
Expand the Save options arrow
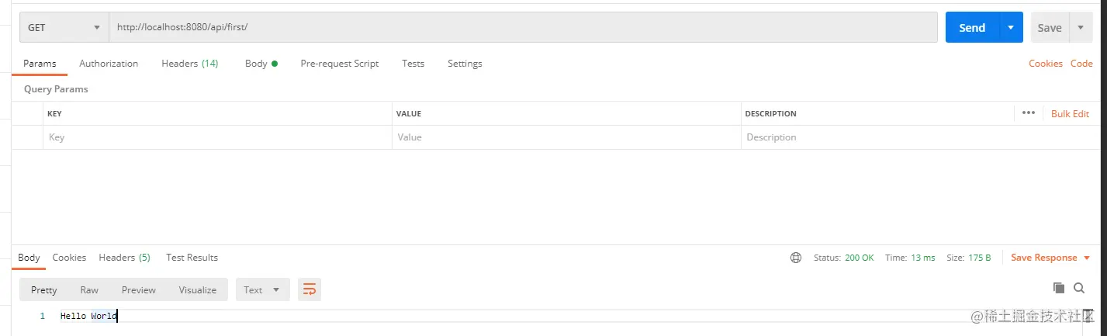(1080, 27)
